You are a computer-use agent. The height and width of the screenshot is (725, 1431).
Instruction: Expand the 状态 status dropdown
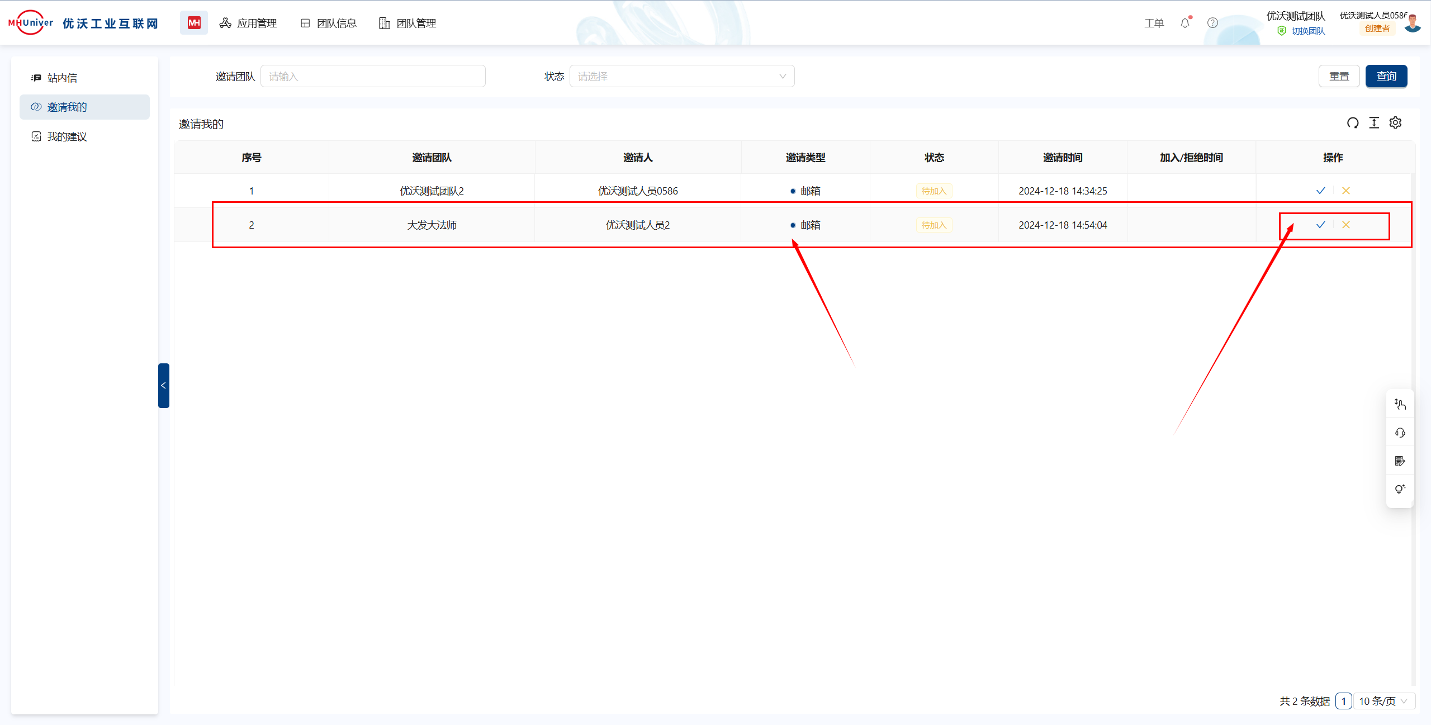point(681,77)
